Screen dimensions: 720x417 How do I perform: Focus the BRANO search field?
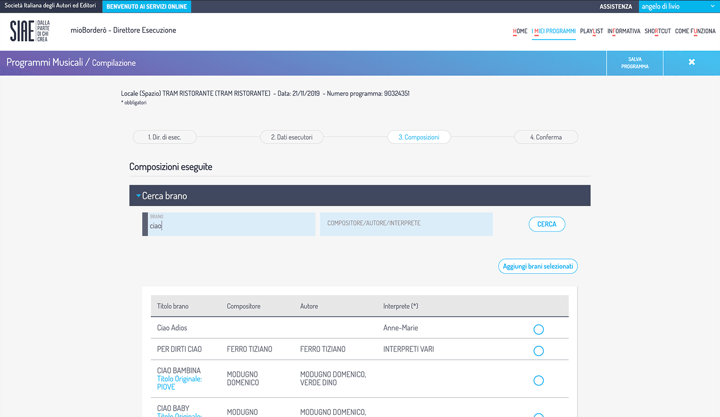pos(229,224)
